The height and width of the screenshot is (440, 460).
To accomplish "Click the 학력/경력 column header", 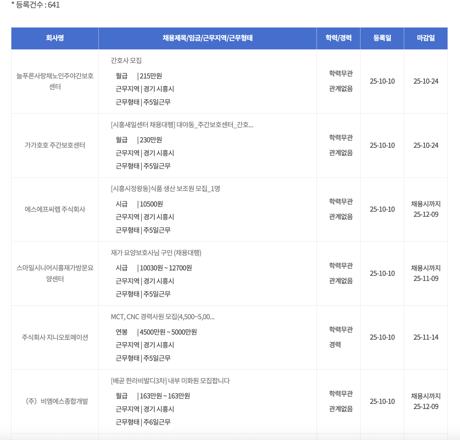I will tap(338, 38).
